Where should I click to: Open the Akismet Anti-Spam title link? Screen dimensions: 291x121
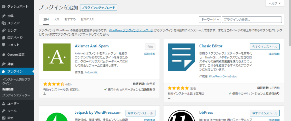pos(92,46)
